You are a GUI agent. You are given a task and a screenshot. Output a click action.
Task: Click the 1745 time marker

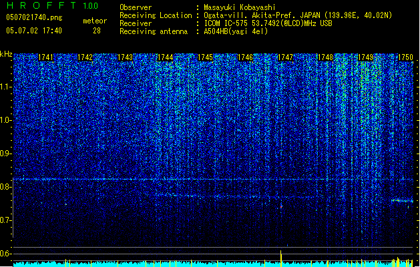[x=205, y=57]
